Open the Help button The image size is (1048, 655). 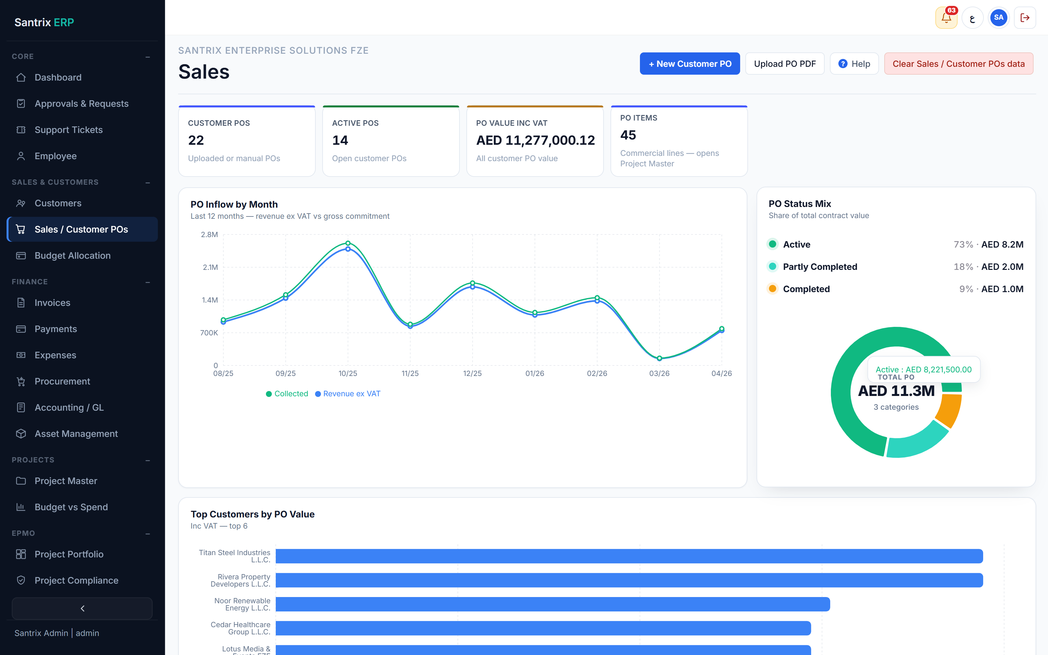click(x=854, y=64)
